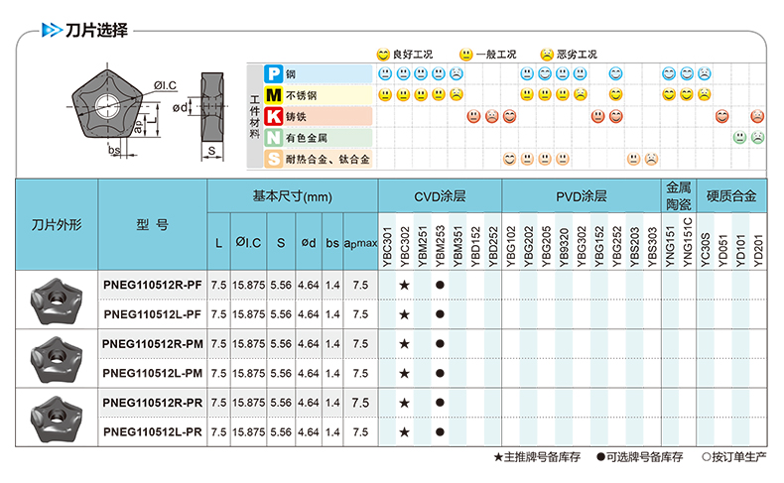
Task: Click the ★主推牌号备库存 legend text
Action: click(537, 457)
